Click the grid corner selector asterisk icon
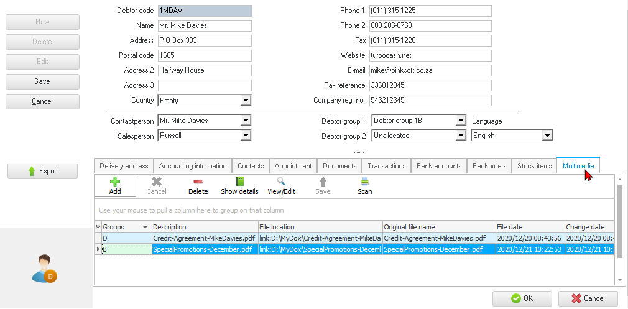This screenshot has width=628, height=309. pos(98,227)
